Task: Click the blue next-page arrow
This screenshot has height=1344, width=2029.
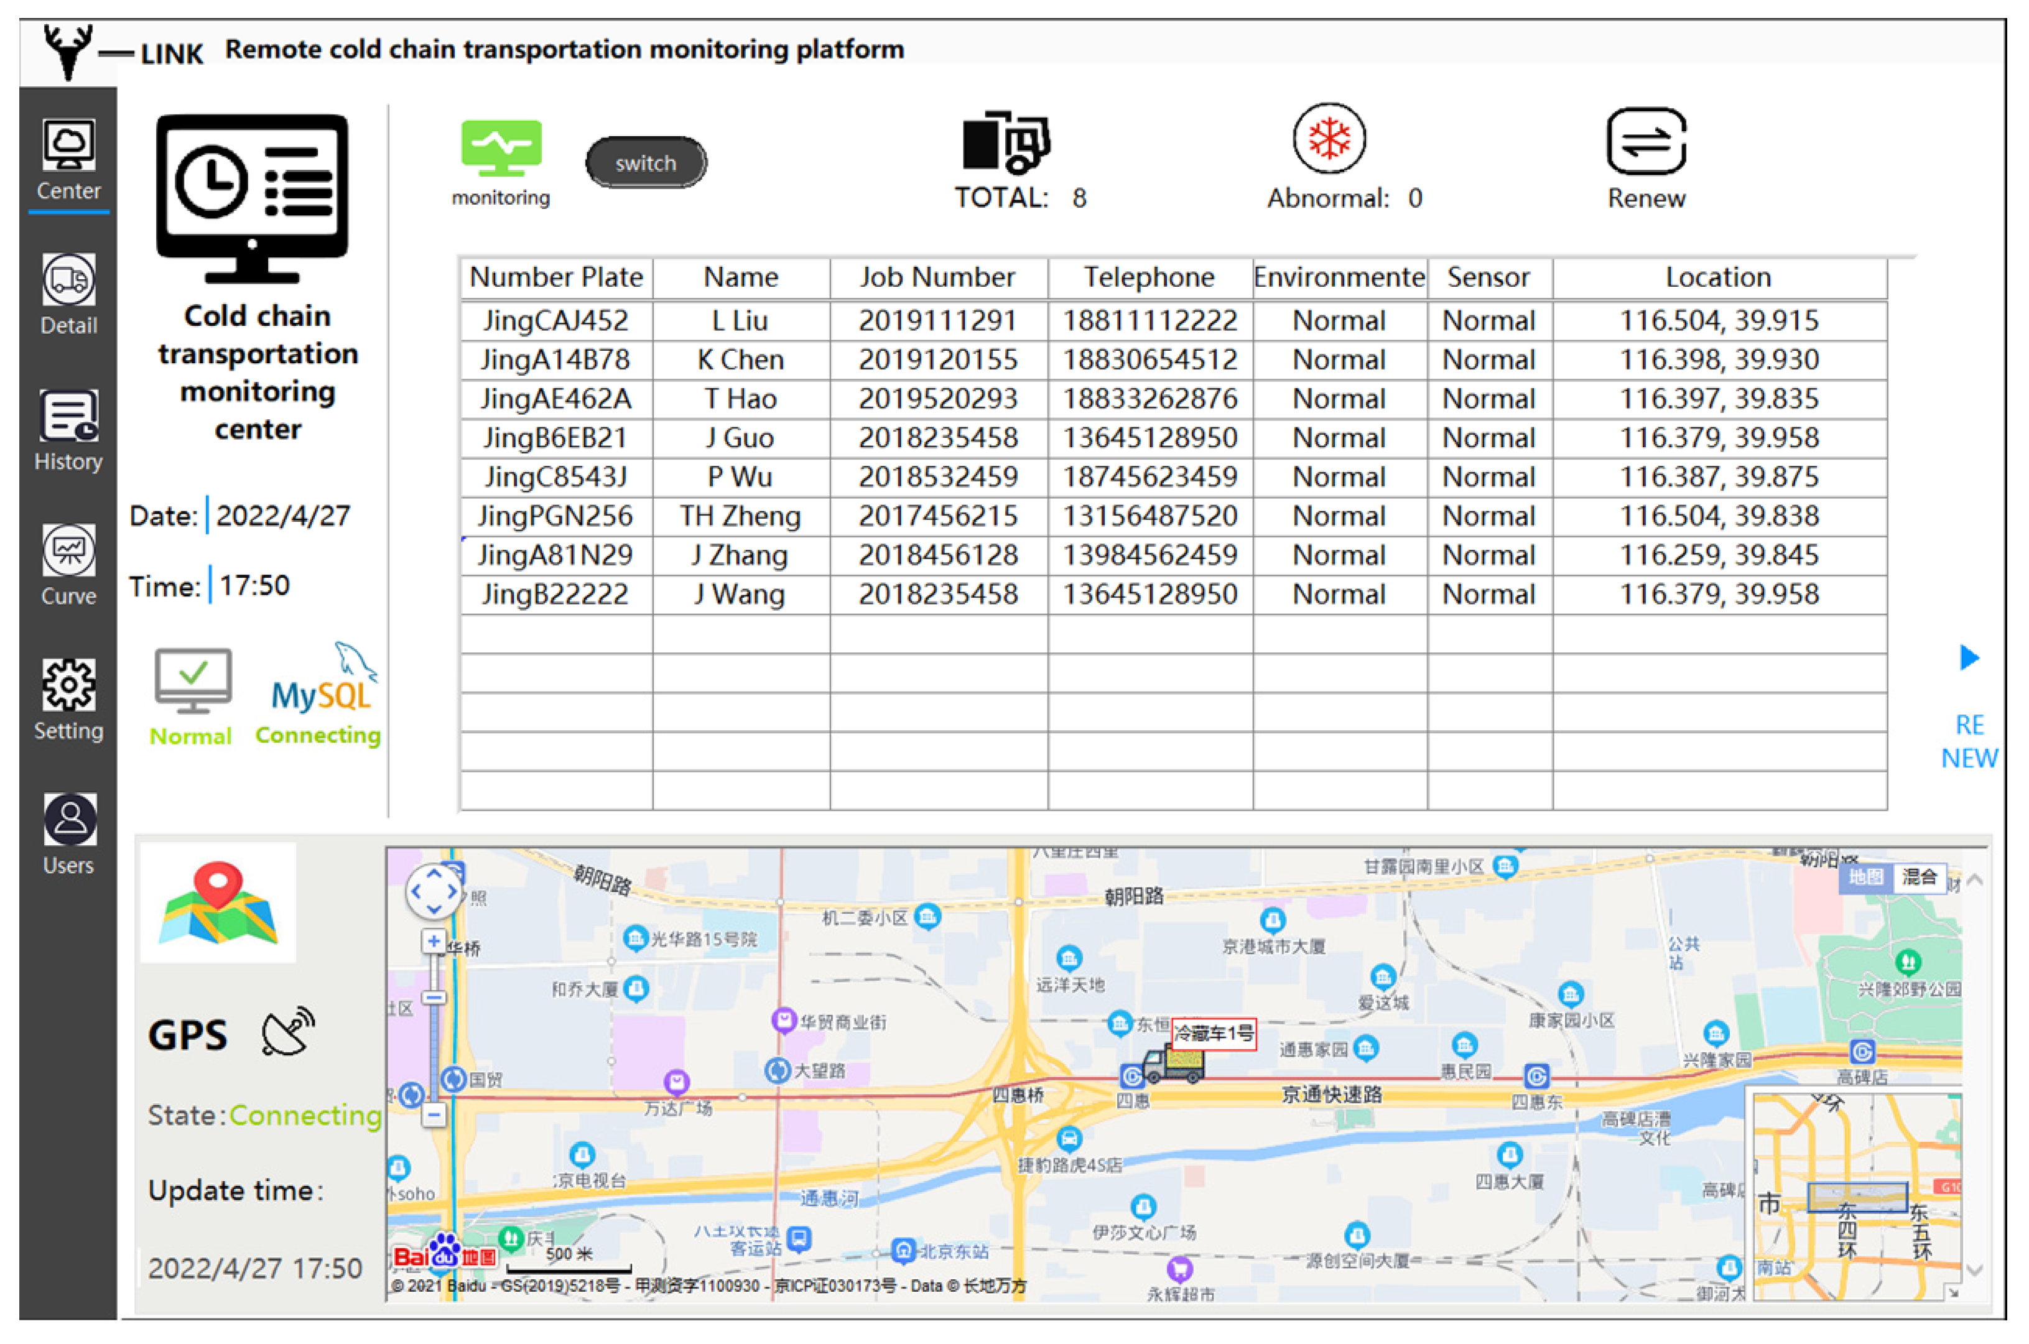Action: point(1969,658)
